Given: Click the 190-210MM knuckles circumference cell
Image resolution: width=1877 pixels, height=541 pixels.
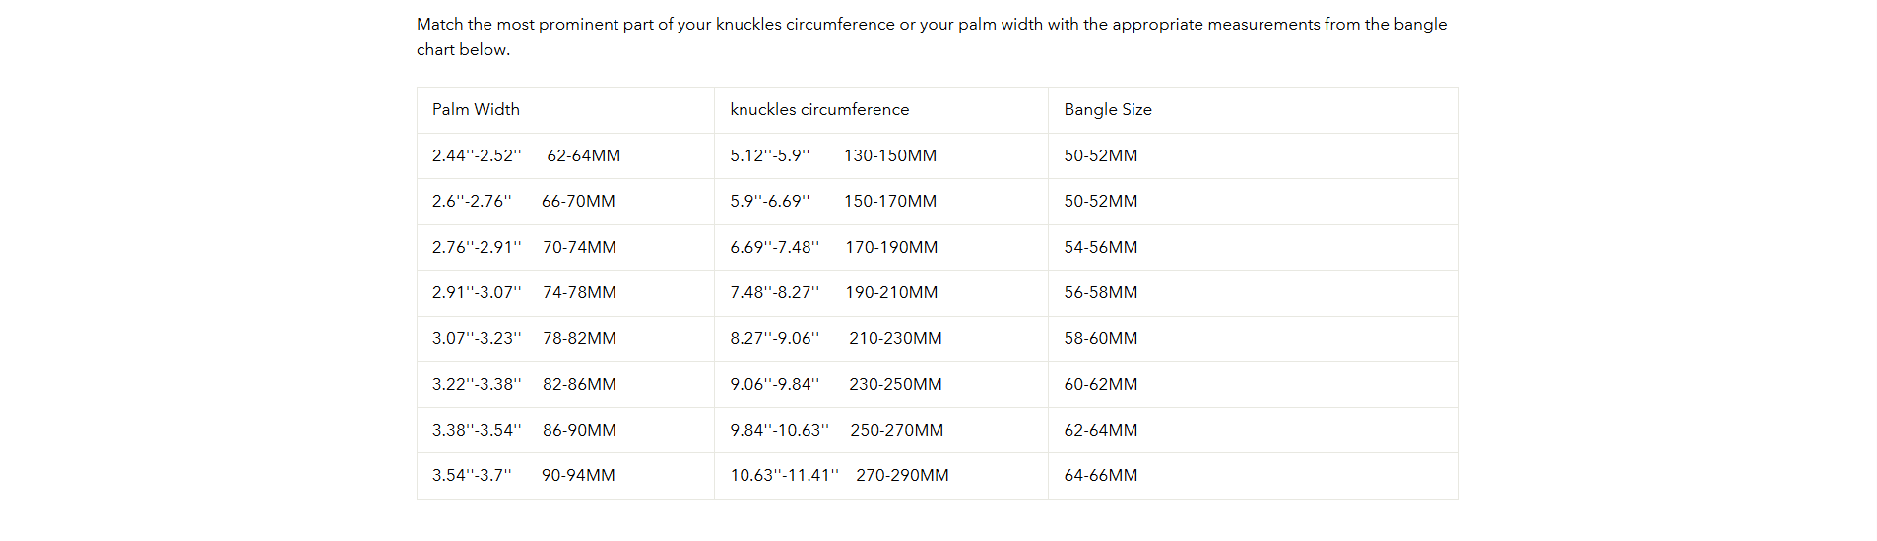Looking at the screenshot, I should (881, 293).
